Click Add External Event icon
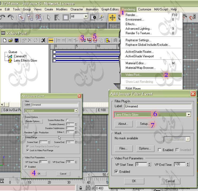 coord(115,40)
